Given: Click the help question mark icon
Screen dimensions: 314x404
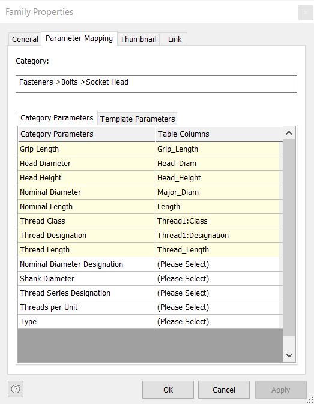Looking at the screenshot, I should point(16,389).
